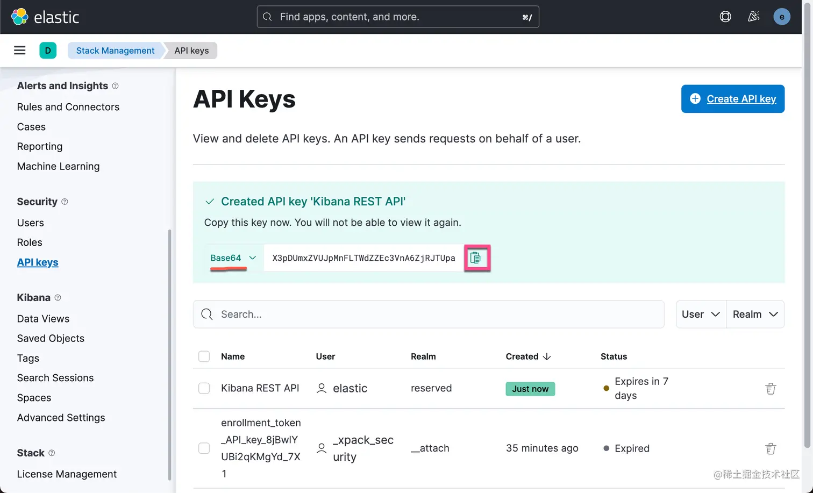Delete the expired enrollment_token API key

click(x=771, y=448)
